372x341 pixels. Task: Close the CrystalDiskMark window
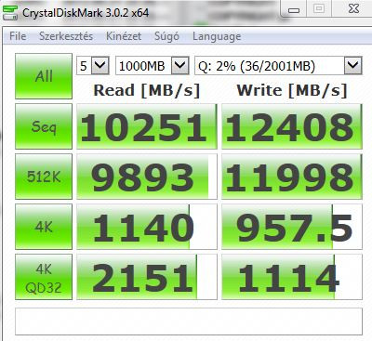pos(353,8)
